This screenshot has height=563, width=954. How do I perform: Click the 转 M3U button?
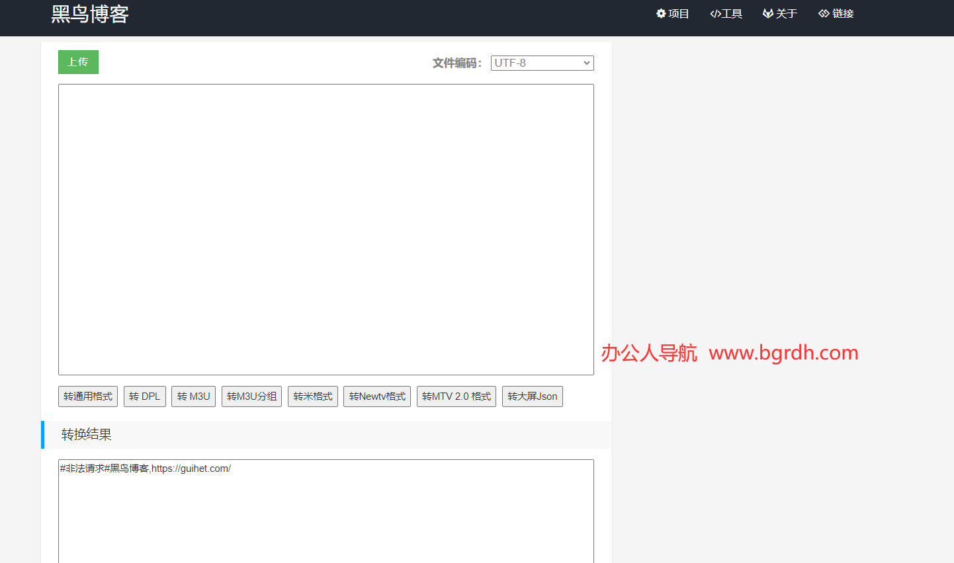193,396
